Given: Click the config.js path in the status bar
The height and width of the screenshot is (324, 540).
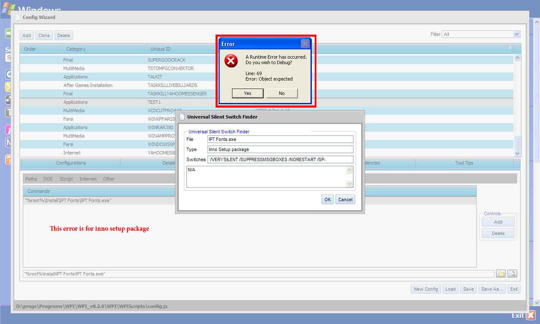Looking at the screenshot, I should click(x=92, y=306).
